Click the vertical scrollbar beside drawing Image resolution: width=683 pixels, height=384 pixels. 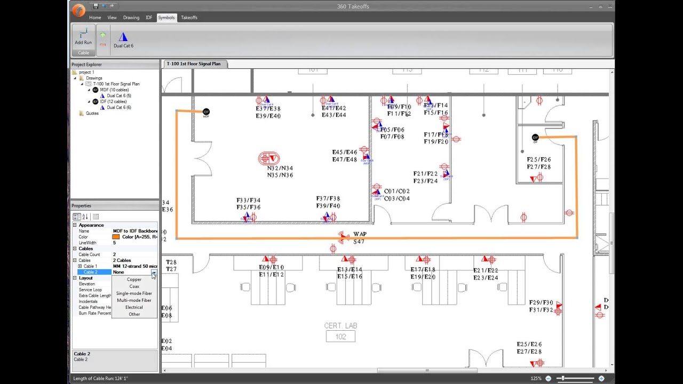tap(611, 243)
